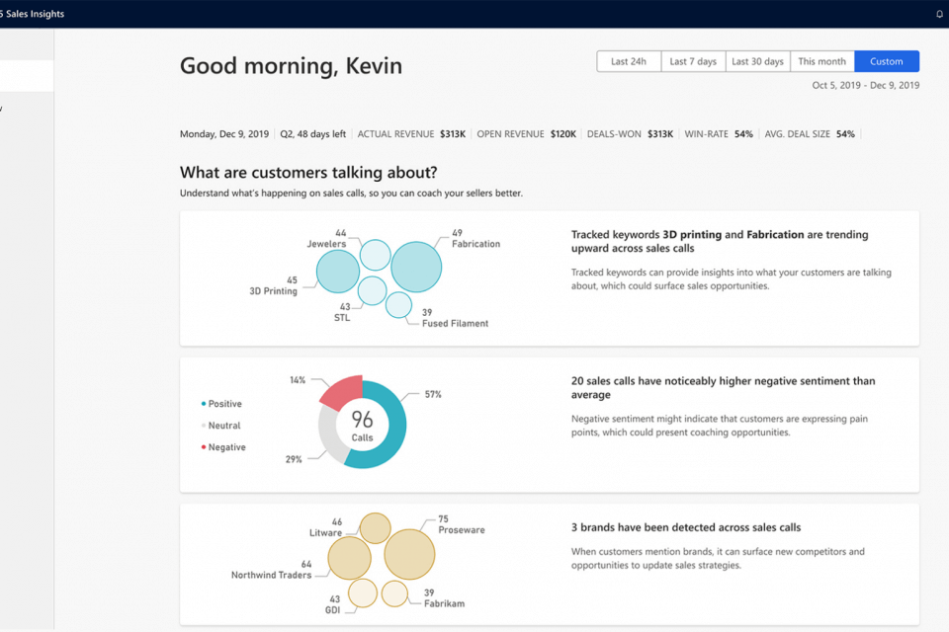Open the notifications bell in top bar
This screenshot has height=632, width=949.
939,14
